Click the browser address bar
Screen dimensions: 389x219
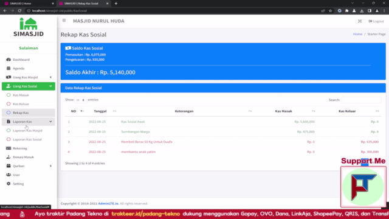click(174, 11)
